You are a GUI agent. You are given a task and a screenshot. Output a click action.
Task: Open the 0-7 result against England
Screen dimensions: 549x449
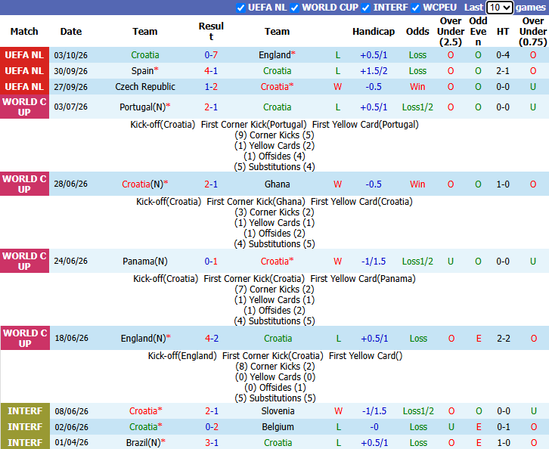point(211,55)
